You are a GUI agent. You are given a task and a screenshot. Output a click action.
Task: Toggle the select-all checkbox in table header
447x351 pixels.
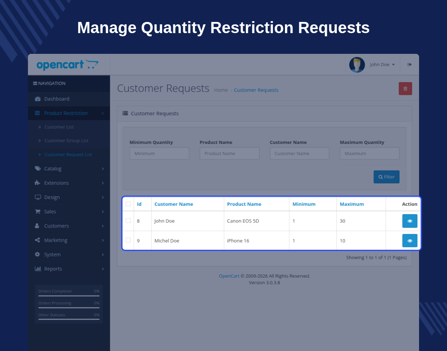(128, 204)
